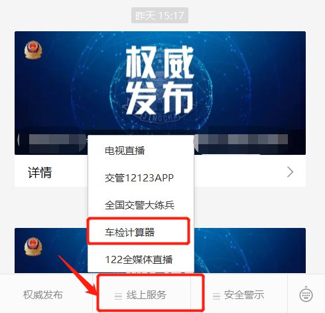
Task: Click police badge on first banner
Action: [33, 50]
